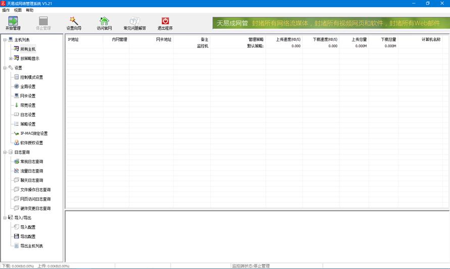Click the 文件操作日志查询 icon
The height and width of the screenshot is (269, 450).
click(16, 189)
